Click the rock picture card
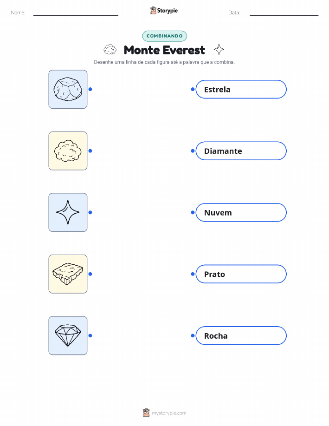The image size is (329, 426). pyautogui.click(x=68, y=89)
